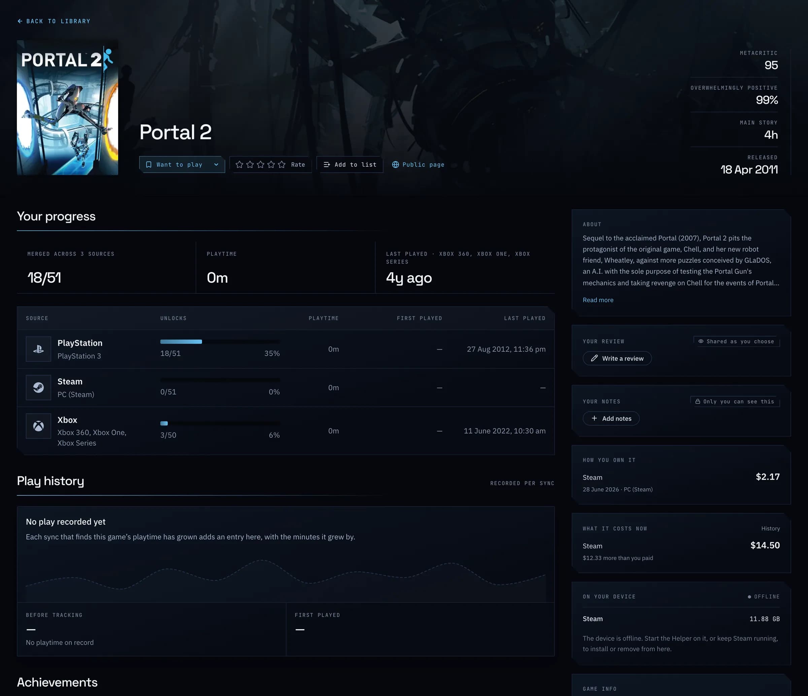Click the Xbox 3/50 unlocks progress bar
Image resolution: width=808 pixels, height=696 pixels.
pos(220,423)
